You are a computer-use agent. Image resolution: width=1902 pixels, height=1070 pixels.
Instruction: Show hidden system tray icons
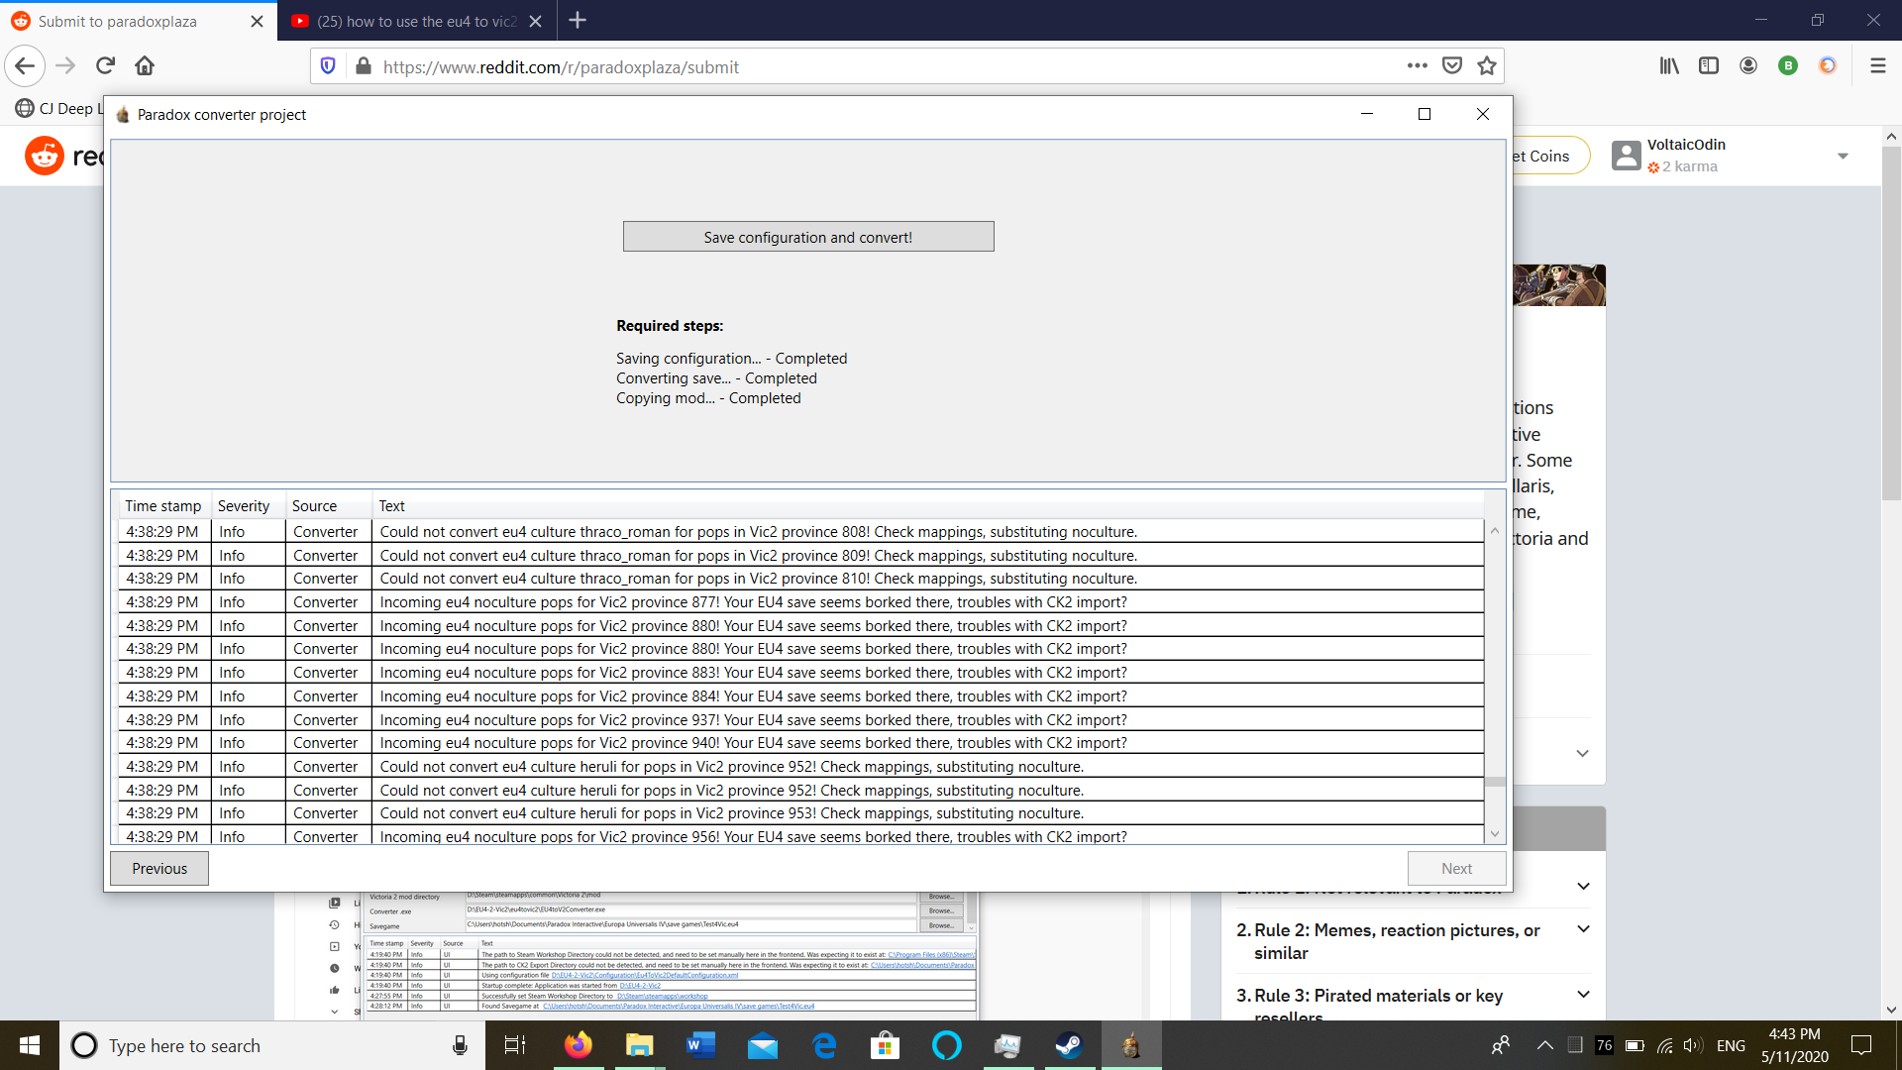click(x=1544, y=1045)
